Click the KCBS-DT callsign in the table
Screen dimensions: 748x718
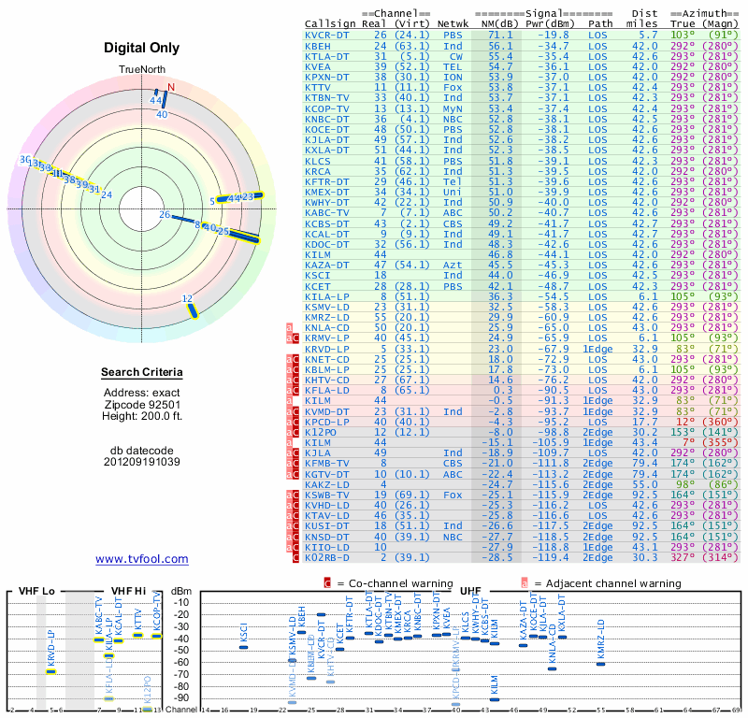coord(326,223)
